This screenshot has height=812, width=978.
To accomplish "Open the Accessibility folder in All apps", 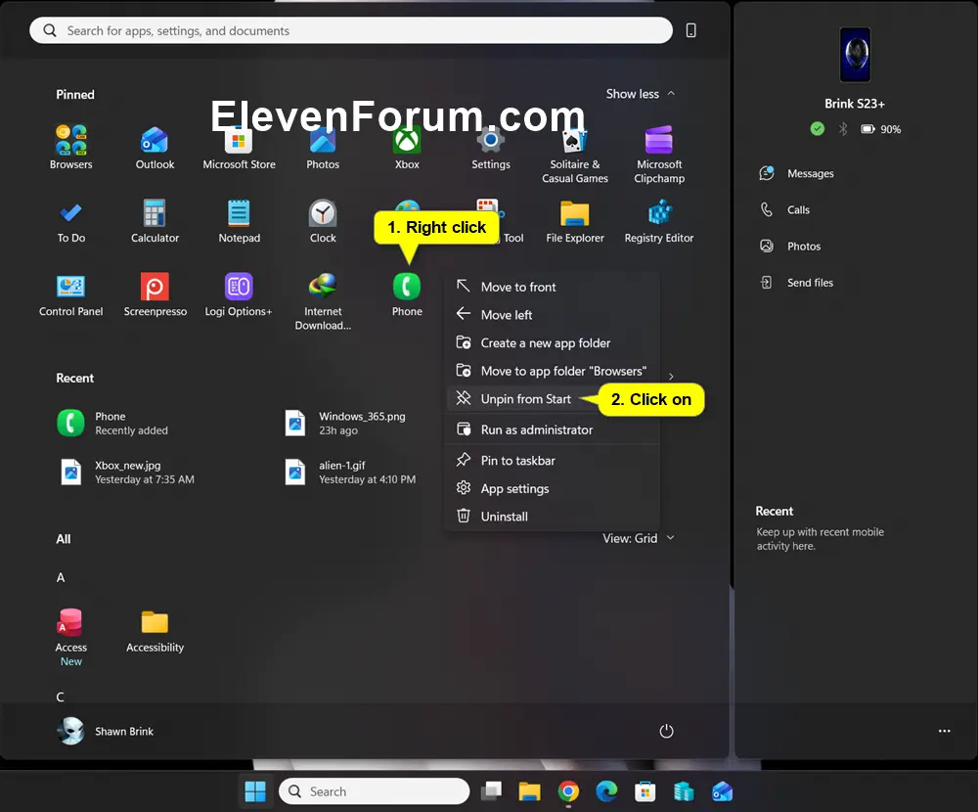I will coord(155,630).
